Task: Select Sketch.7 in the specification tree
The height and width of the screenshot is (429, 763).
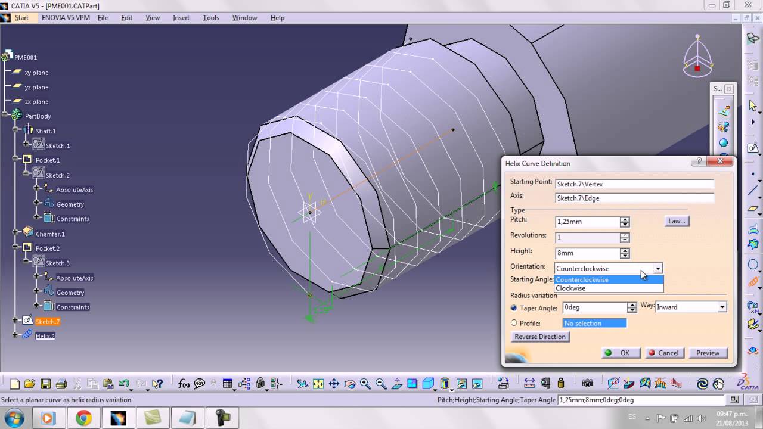Action: (48, 322)
